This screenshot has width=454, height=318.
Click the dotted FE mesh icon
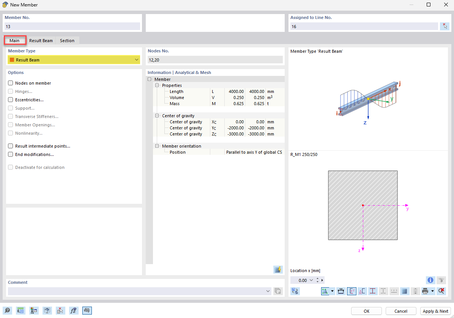415,291
